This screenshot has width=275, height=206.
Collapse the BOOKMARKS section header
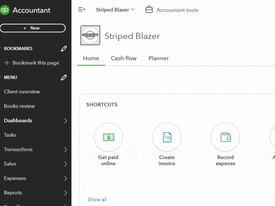[18, 48]
